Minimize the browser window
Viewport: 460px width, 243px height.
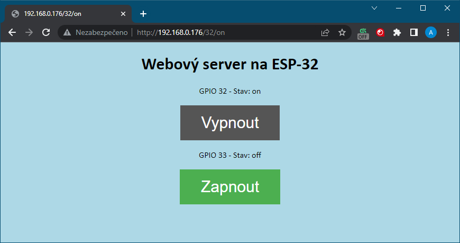click(x=399, y=8)
